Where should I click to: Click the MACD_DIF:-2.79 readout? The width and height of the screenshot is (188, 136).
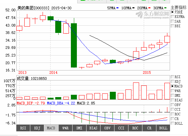point(31,103)
